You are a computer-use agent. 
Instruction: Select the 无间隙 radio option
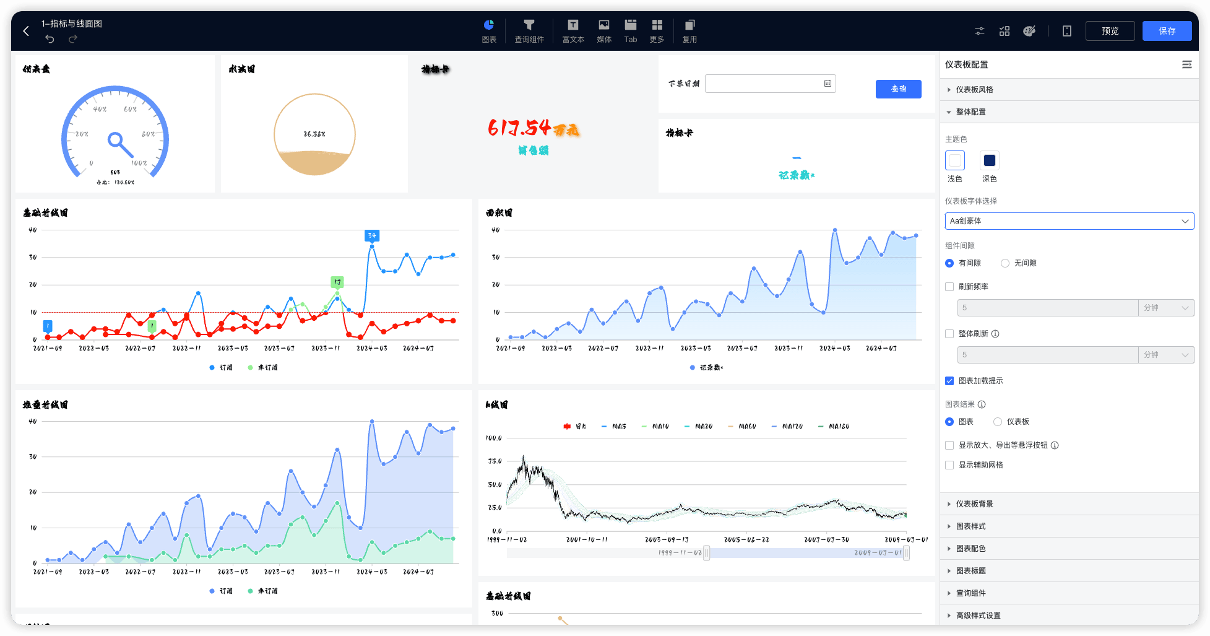coord(1005,263)
